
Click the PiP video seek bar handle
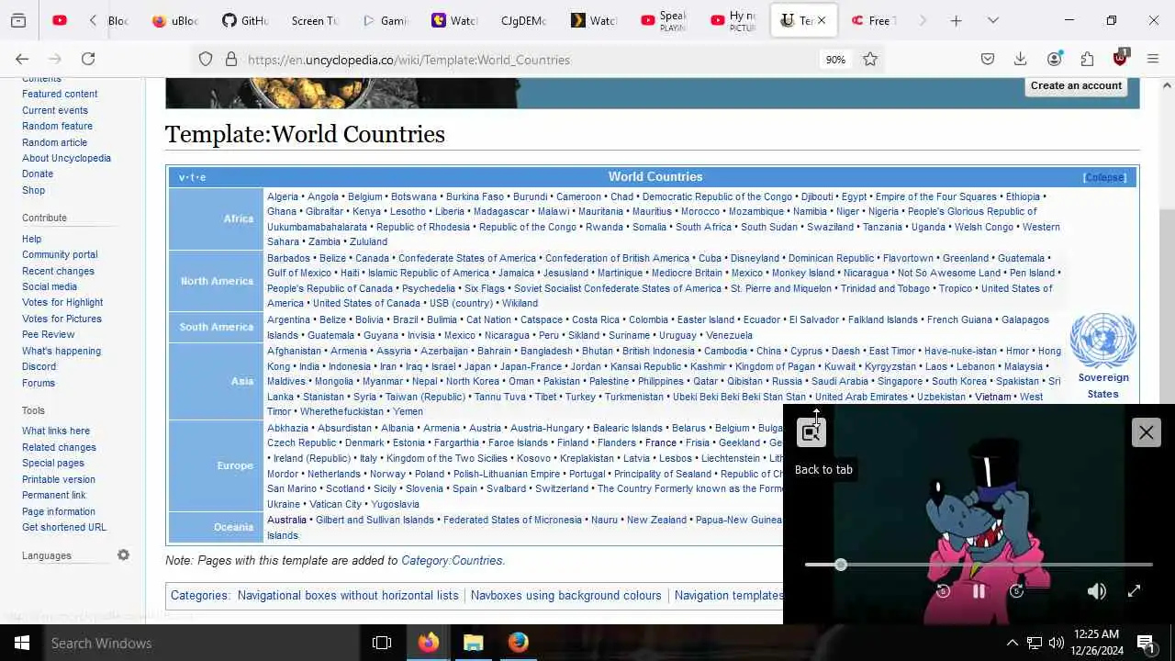[x=841, y=565]
